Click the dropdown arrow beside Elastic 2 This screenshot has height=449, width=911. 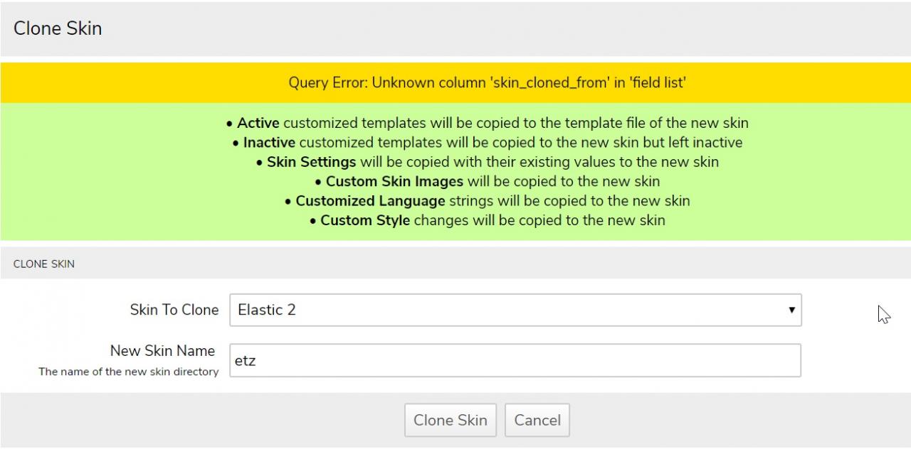(791, 310)
